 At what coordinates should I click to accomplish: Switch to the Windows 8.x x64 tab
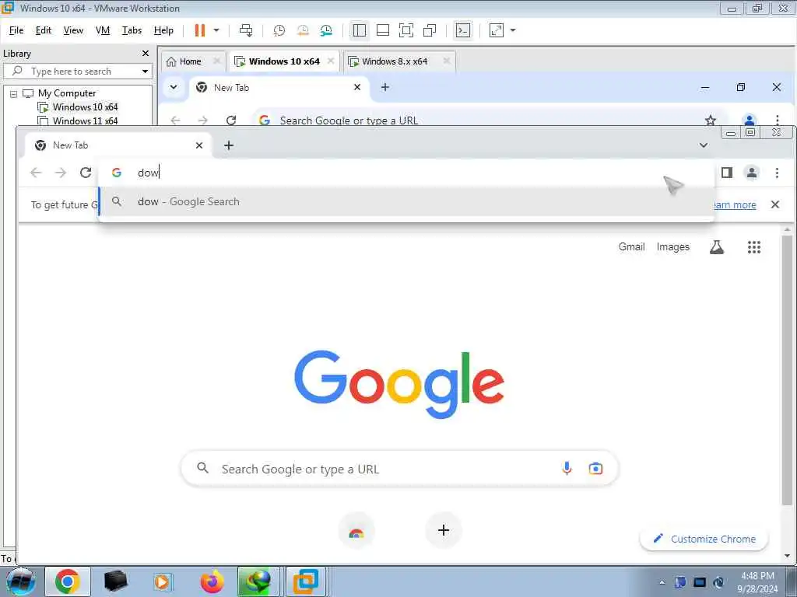(395, 61)
